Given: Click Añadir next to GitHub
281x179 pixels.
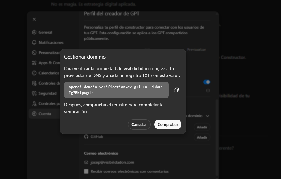Looking at the screenshot, I should (x=202, y=137).
